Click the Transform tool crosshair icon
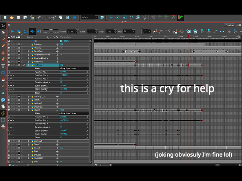Screen dimensions: 242x181 [x=111, y=17]
